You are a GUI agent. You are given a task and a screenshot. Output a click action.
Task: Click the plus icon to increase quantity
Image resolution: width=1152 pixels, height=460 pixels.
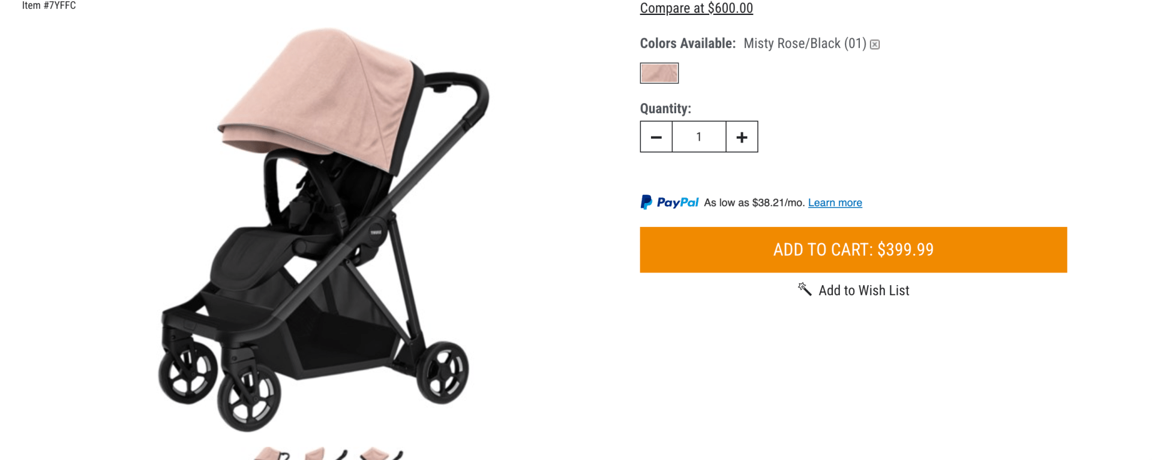[742, 137]
